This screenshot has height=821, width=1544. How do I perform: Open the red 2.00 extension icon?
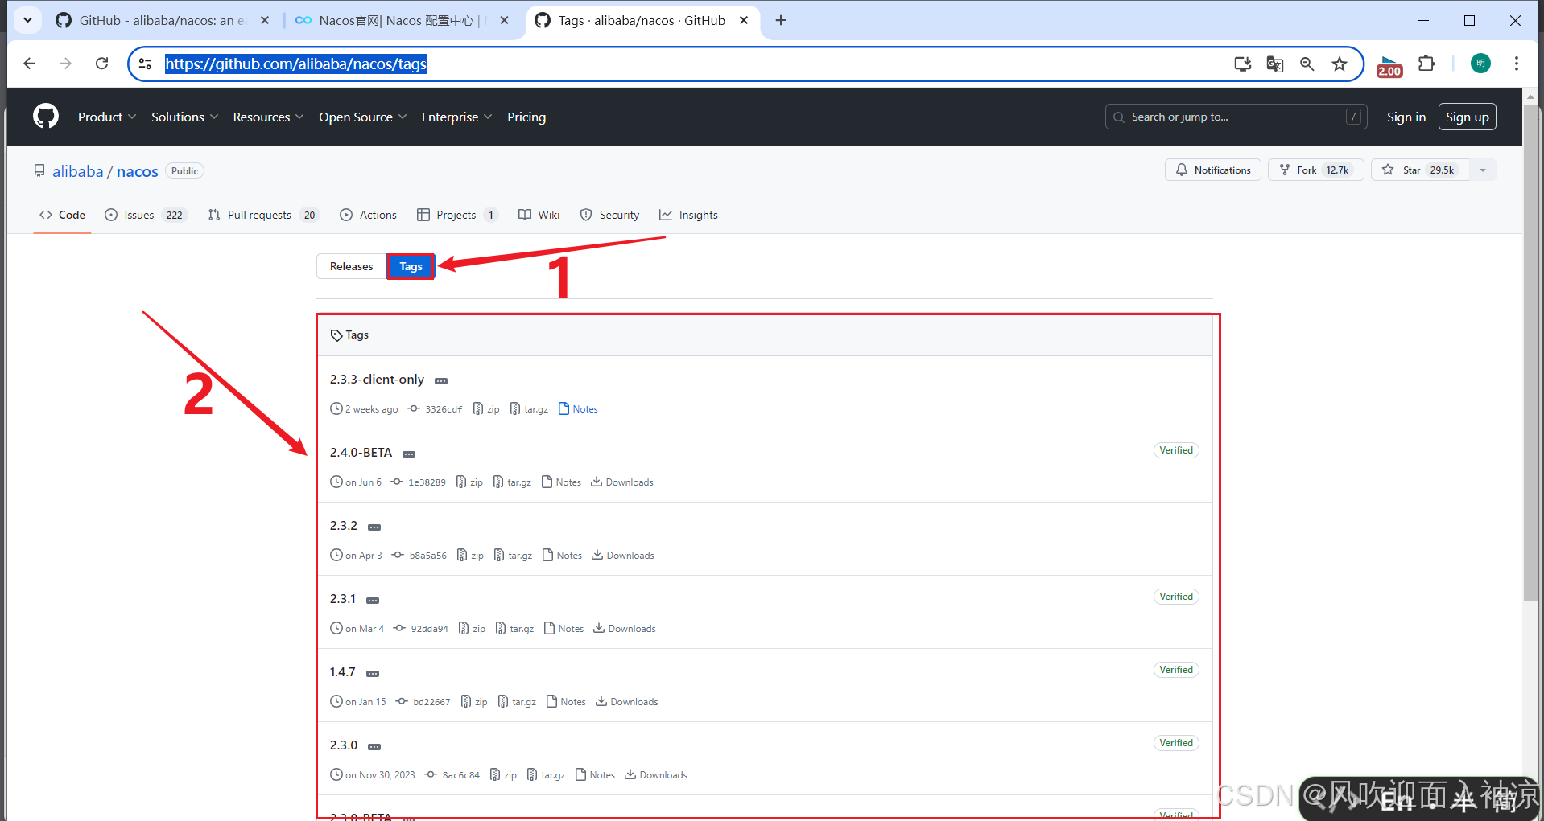point(1389,66)
